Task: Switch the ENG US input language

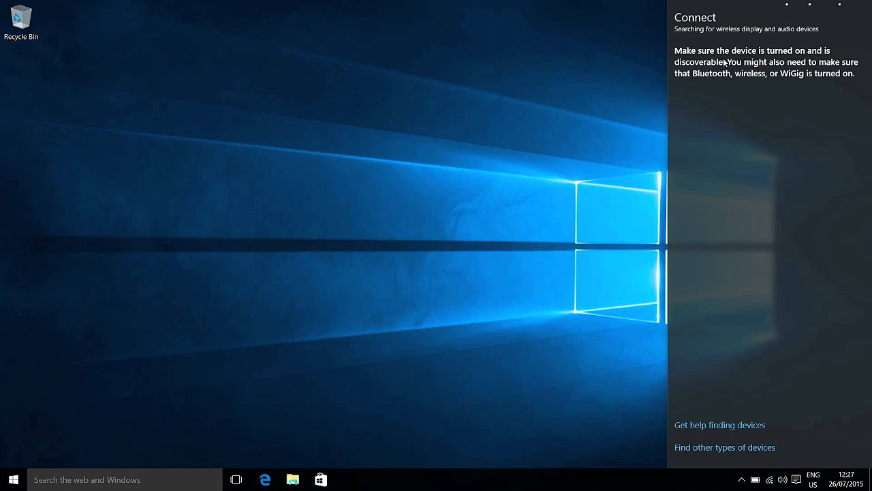Action: coord(813,480)
